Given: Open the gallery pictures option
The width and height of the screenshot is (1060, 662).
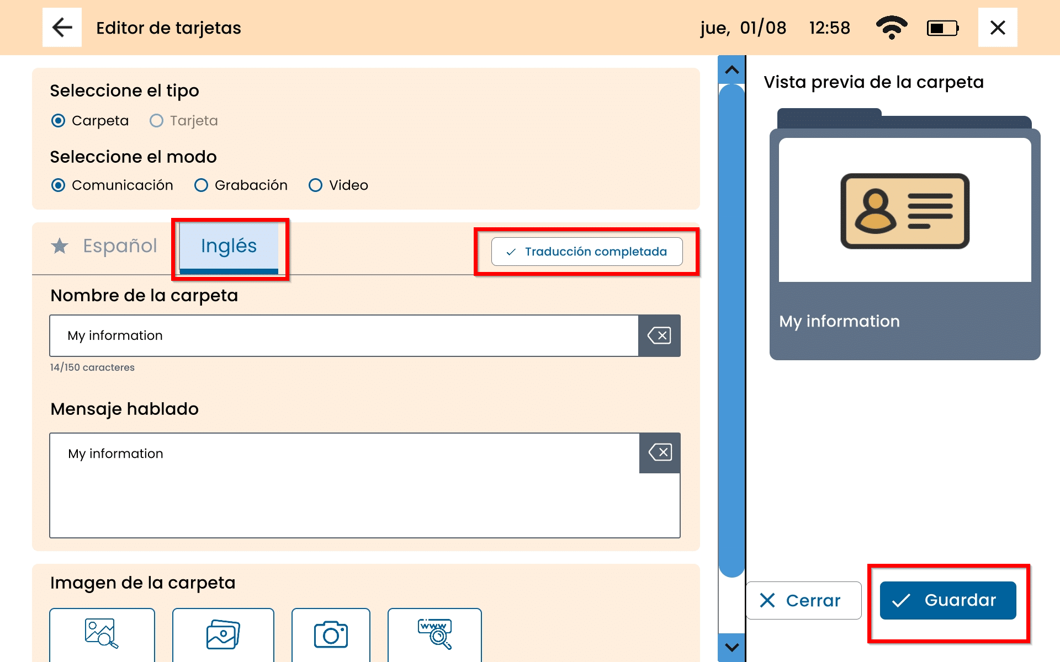Looking at the screenshot, I should coord(223,634).
